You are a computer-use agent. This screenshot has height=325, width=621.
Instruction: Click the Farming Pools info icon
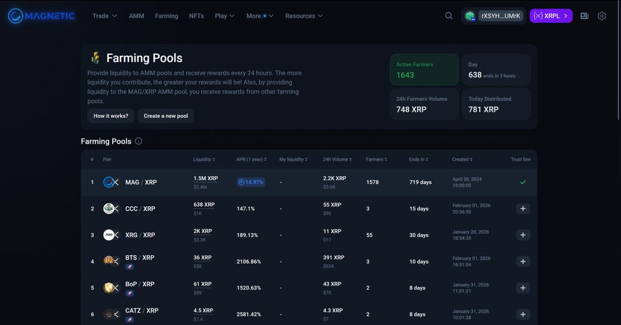click(138, 141)
